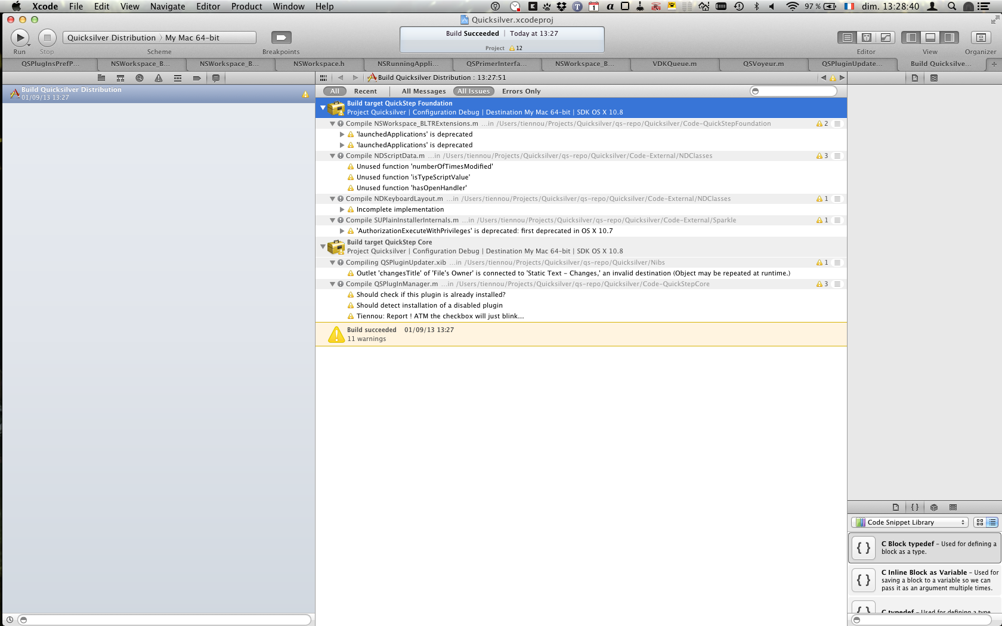Click the snippet library filter field
Screen dimensions: 1002x626
coord(921,620)
